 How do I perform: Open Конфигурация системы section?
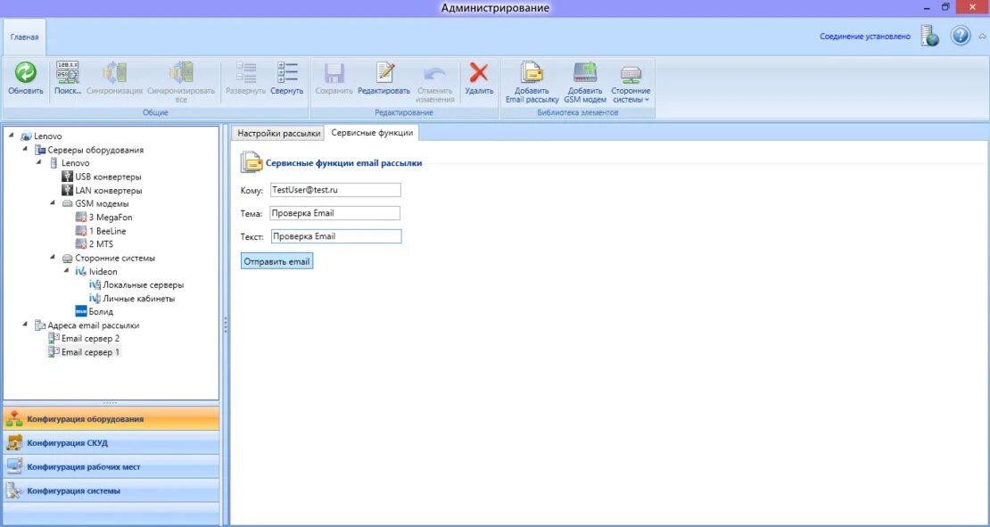click(111, 490)
